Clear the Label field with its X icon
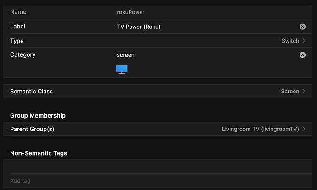 point(302,27)
